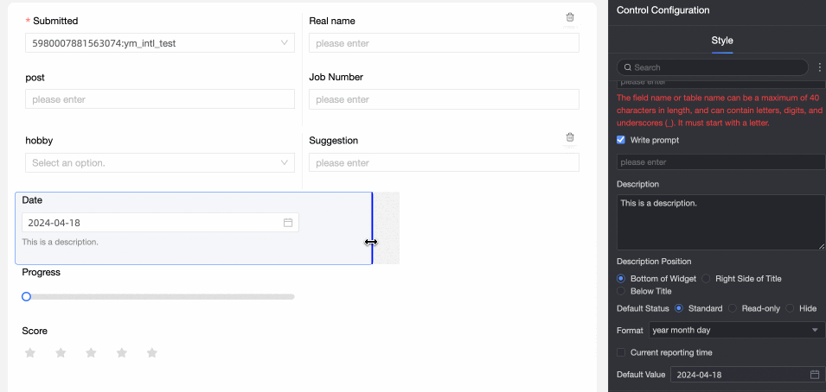
Task: Enable Current reporting time checkbox
Action: pos(621,352)
